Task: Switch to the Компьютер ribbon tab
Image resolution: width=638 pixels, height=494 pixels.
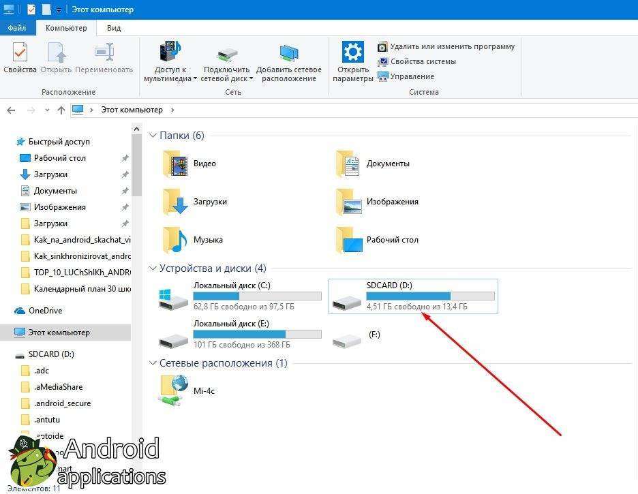Action: (66, 28)
